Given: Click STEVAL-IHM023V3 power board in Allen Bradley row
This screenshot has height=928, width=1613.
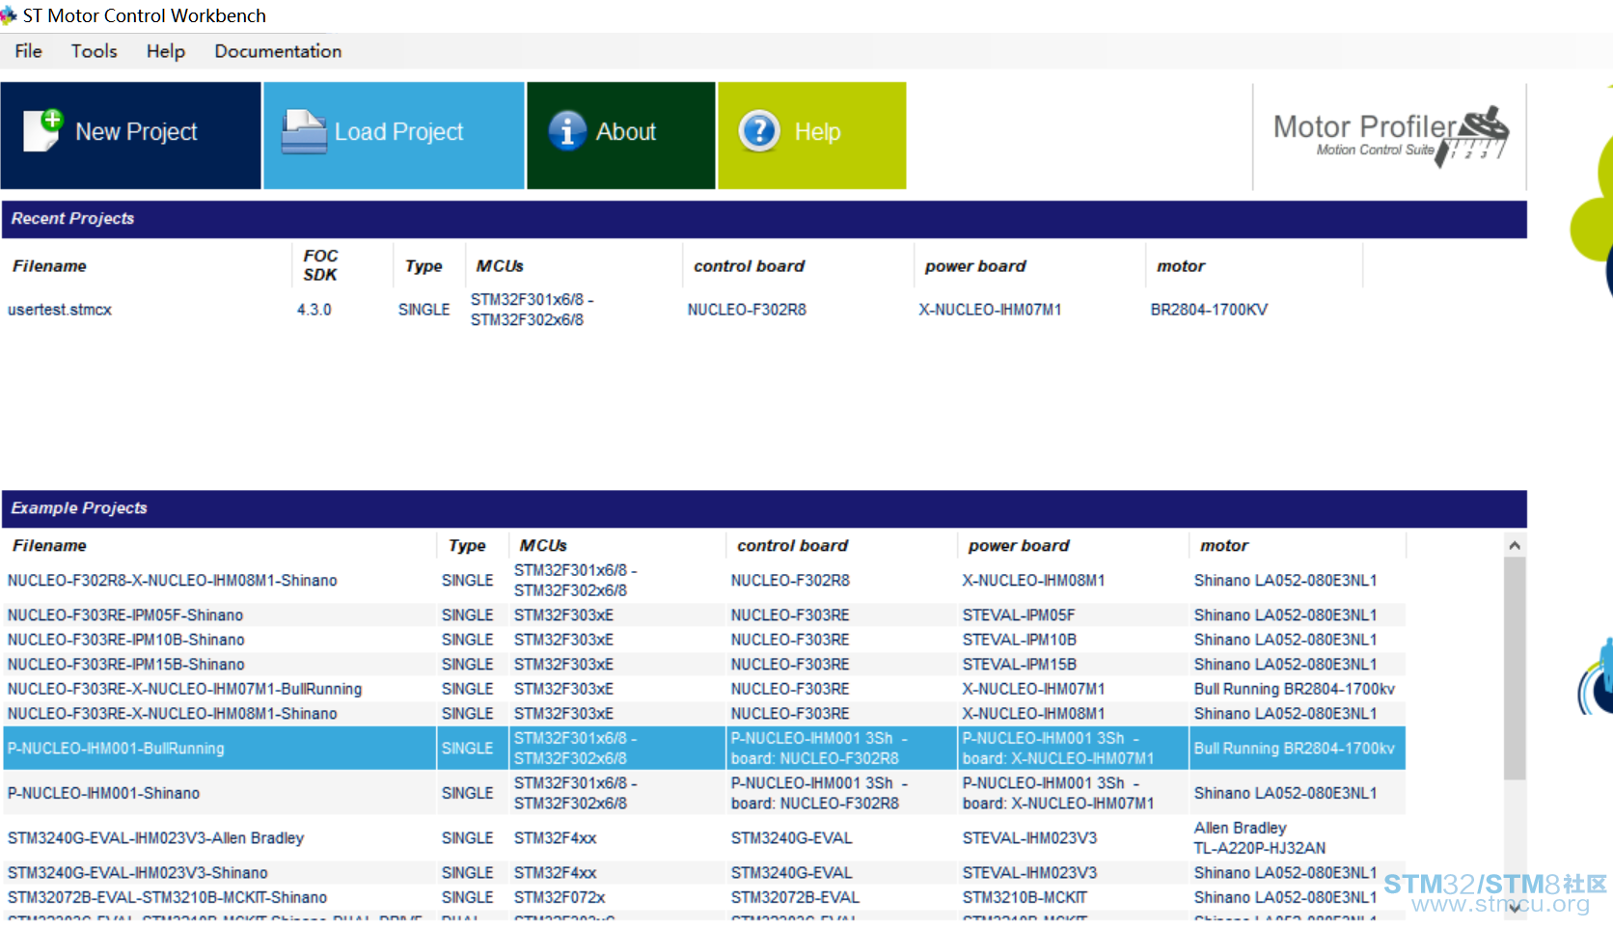Looking at the screenshot, I should (x=1029, y=838).
